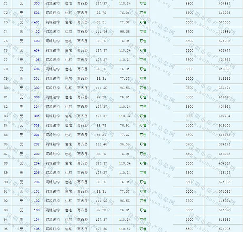The image size is (243, 232).
Task: Click room 202 link
Action: (37, 144)
